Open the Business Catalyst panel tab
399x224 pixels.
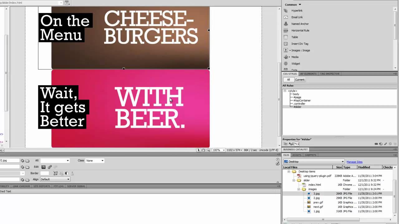[x=295, y=149]
